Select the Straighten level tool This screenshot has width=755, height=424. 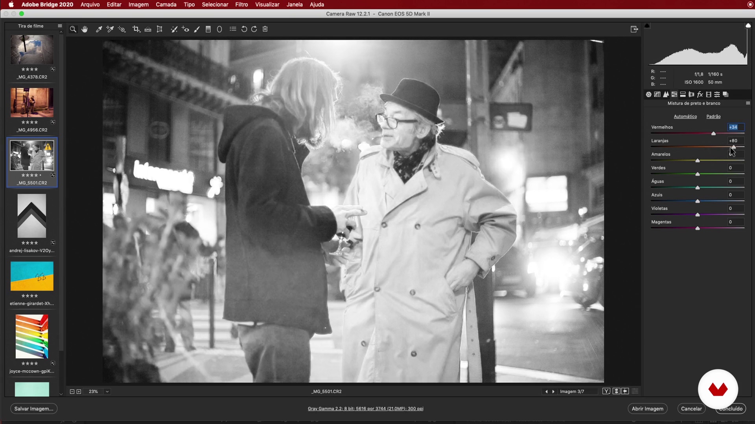click(x=148, y=29)
